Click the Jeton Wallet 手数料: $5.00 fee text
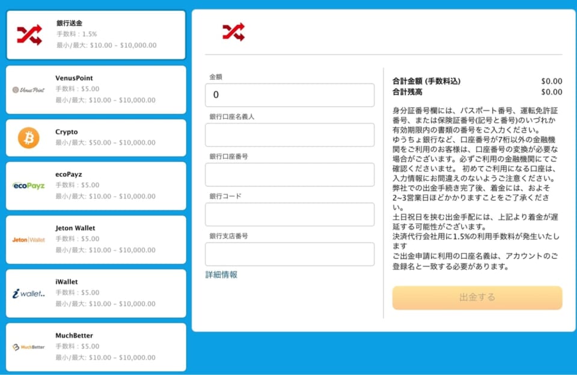Image resolution: width=577 pixels, height=375 pixels. pos(78,239)
